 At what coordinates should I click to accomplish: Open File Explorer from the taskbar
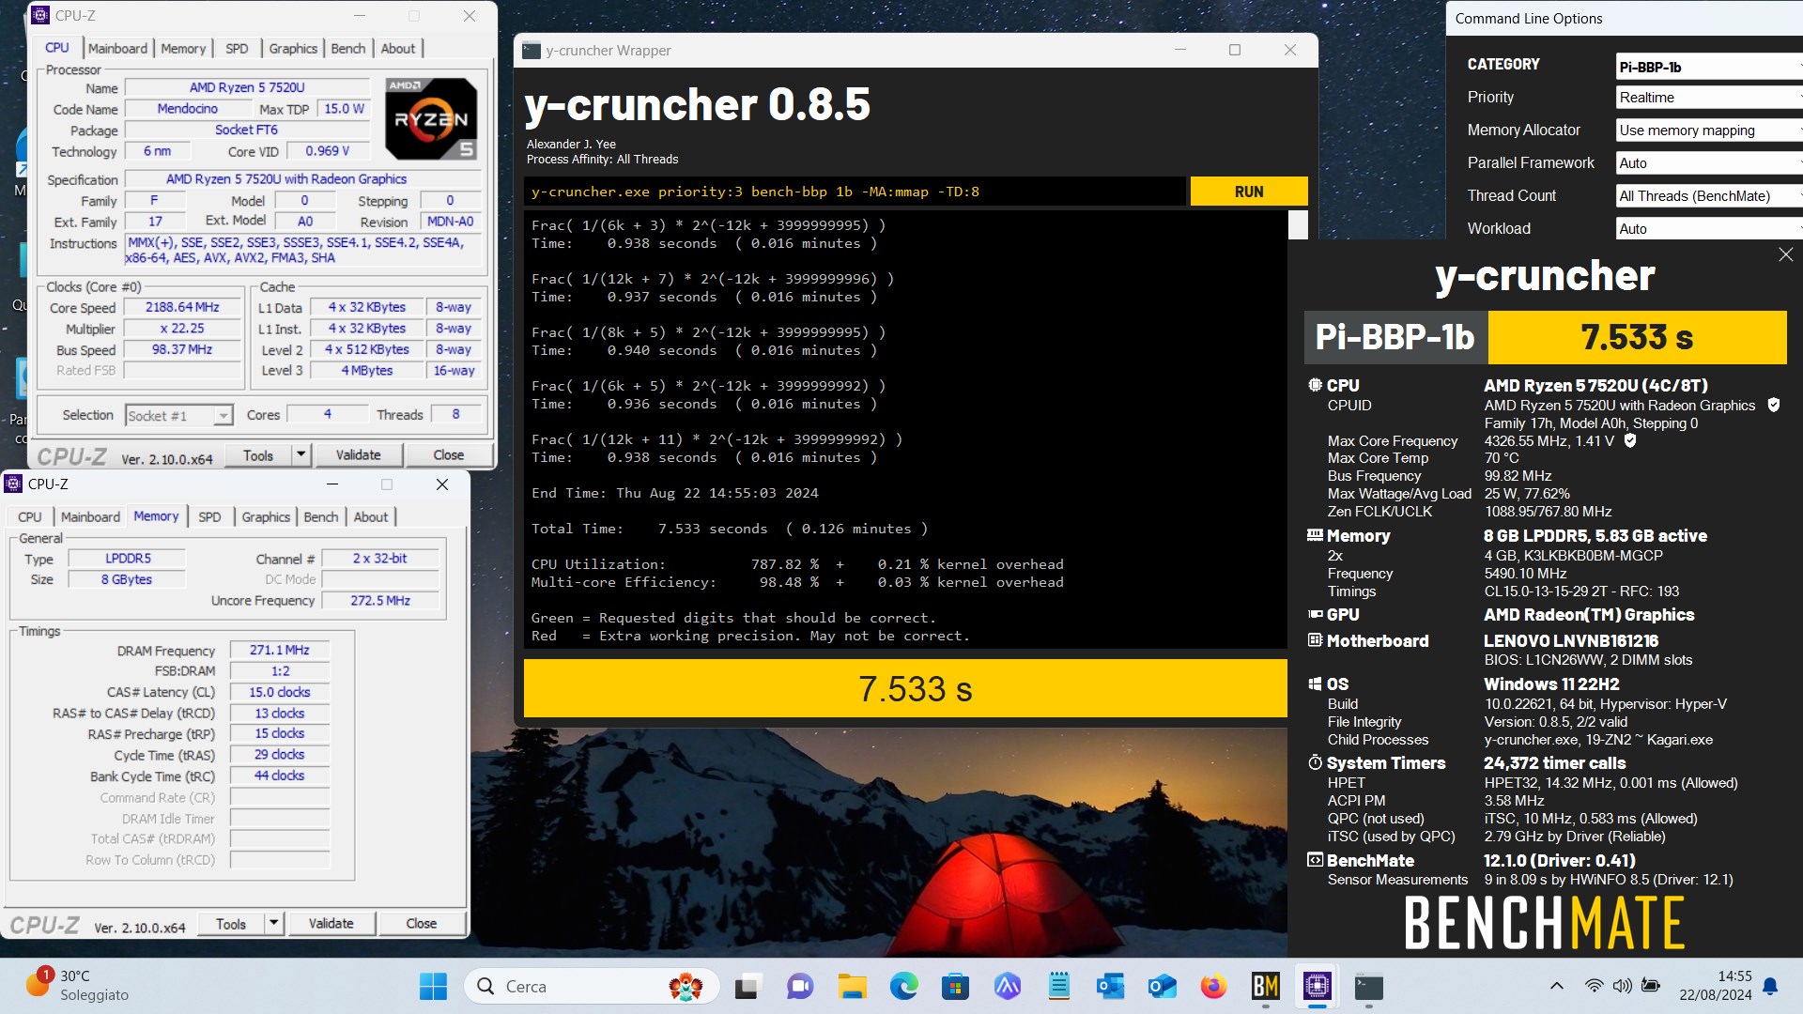[852, 987]
